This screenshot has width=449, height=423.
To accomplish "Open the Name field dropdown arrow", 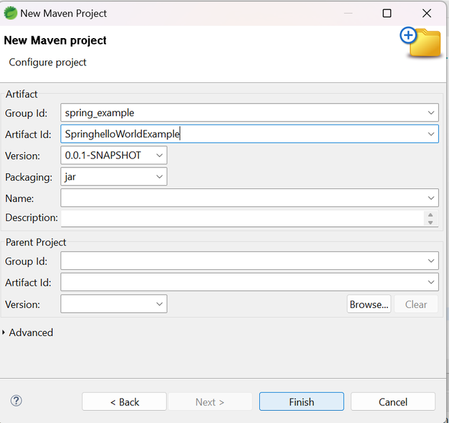I will click(x=431, y=198).
